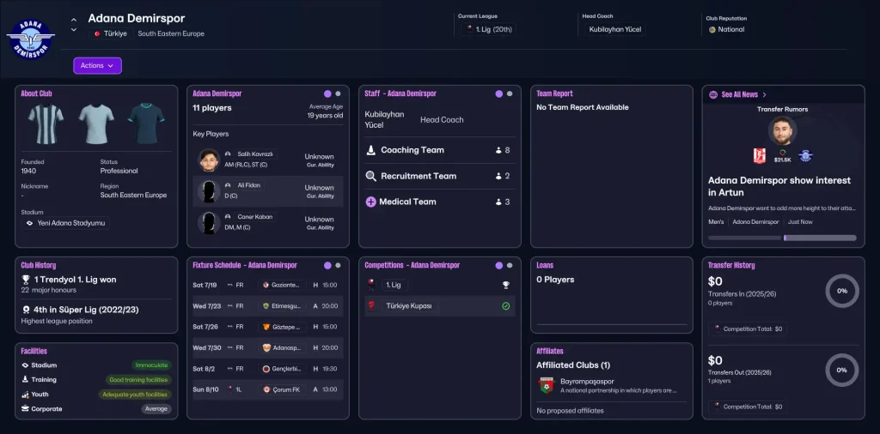Click the Adana Demirspor club crest in header
This screenshot has height=434, width=880.
click(30, 39)
